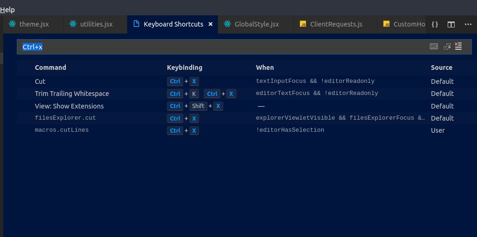Image resolution: width=477 pixels, height=237 pixels.
Task: Click the empty When dash for Show Extensions
Action: coord(261,106)
